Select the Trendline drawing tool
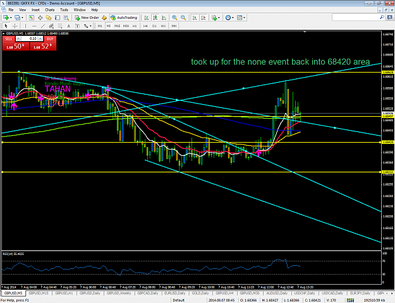395x303 pixels. tap(43, 26)
